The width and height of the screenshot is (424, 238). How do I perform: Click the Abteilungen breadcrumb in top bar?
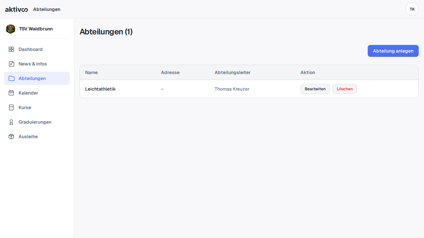47,9
